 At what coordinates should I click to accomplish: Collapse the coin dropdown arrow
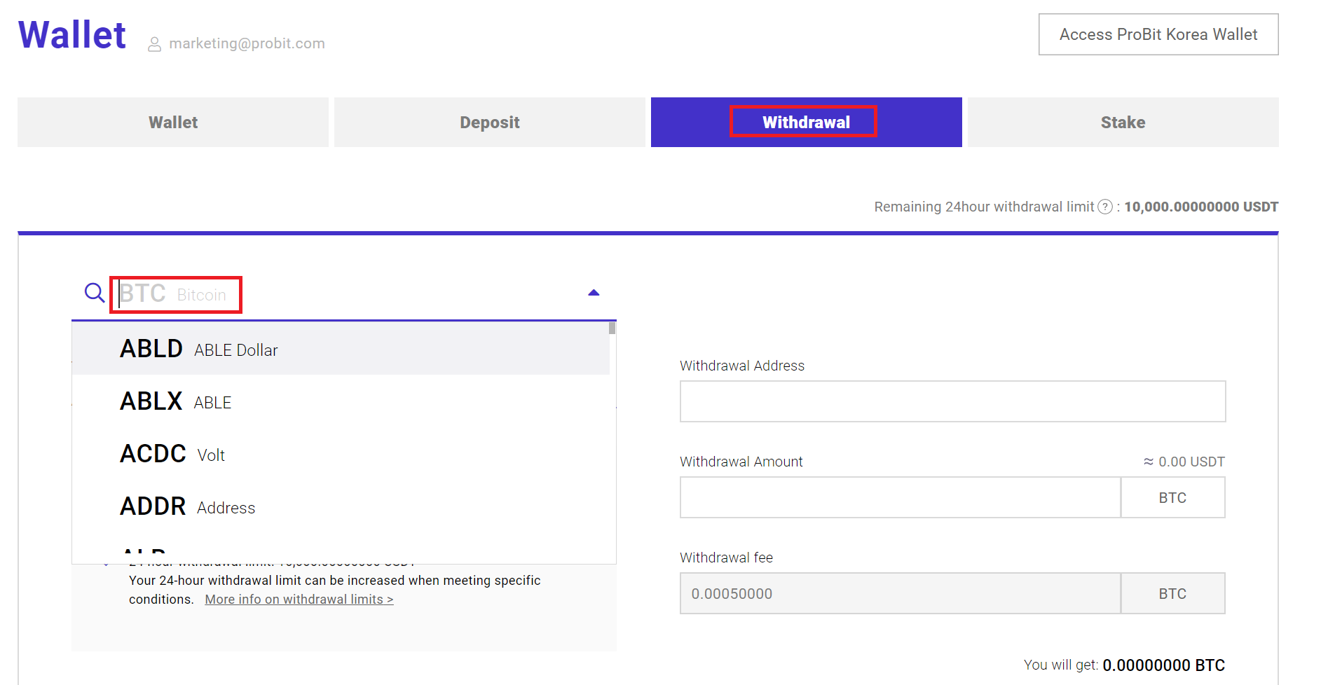point(594,293)
